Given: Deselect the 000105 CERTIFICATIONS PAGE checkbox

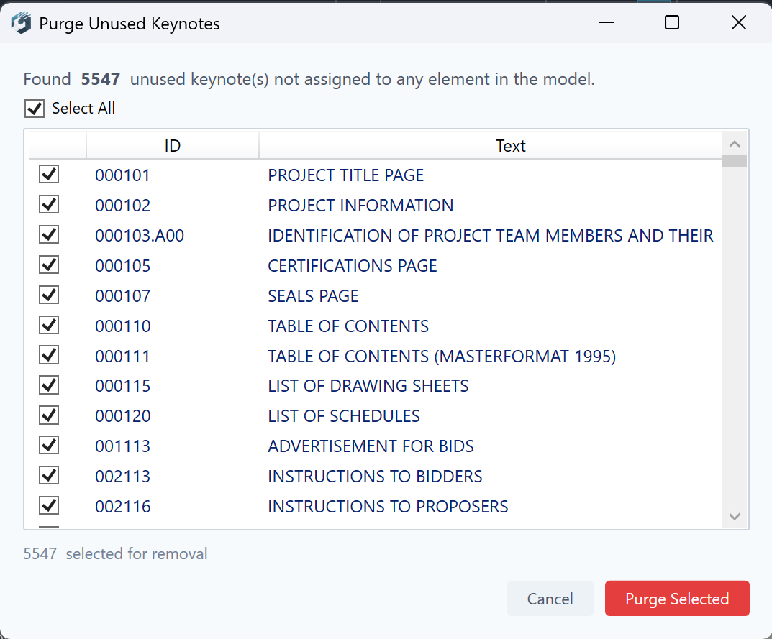Looking at the screenshot, I should click(x=49, y=265).
